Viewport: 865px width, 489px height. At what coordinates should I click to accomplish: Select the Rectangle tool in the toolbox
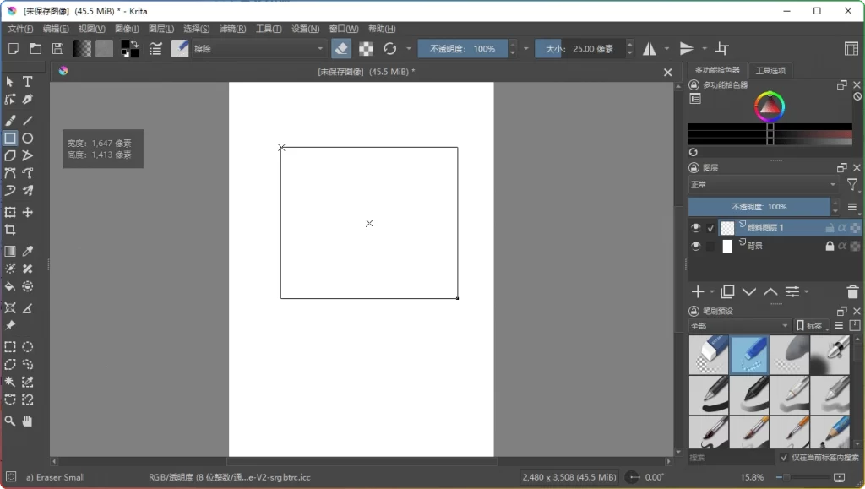tap(10, 138)
